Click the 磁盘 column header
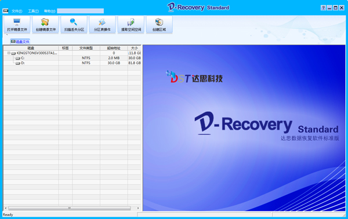348x219 pixels. tap(31, 48)
